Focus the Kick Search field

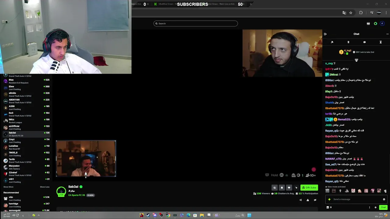[196, 23]
